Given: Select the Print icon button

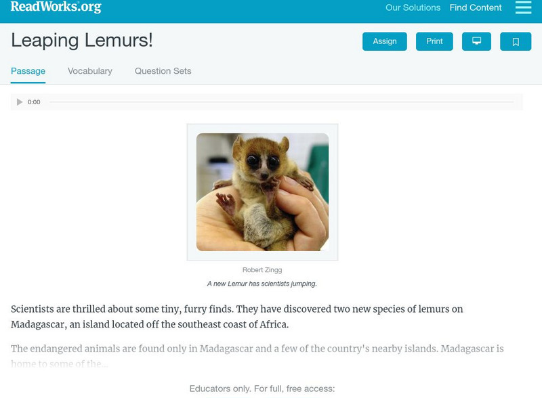Looking at the screenshot, I should (x=434, y=41).
